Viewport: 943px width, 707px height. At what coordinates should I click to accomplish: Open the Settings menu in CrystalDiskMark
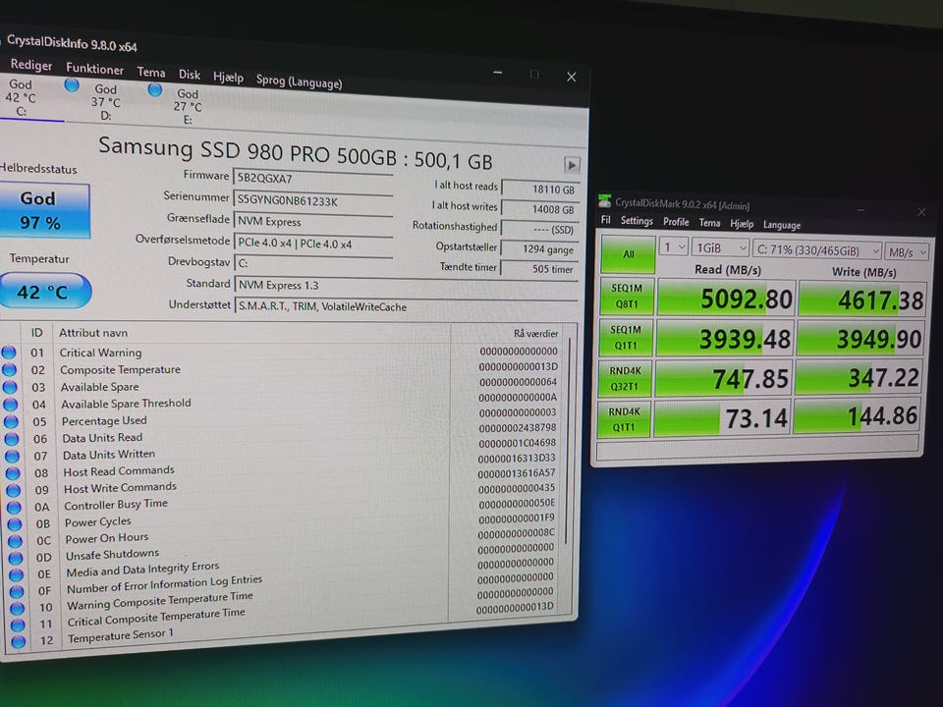click(x=637, y=221)
